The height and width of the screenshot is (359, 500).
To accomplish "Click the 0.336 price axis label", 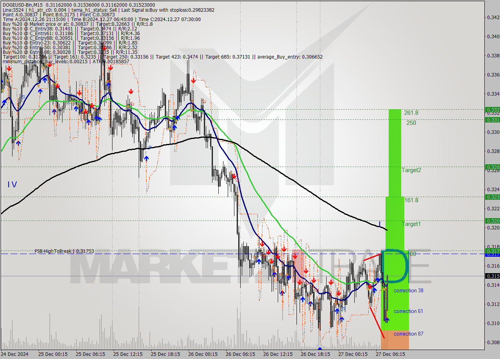I will (493, 75).
